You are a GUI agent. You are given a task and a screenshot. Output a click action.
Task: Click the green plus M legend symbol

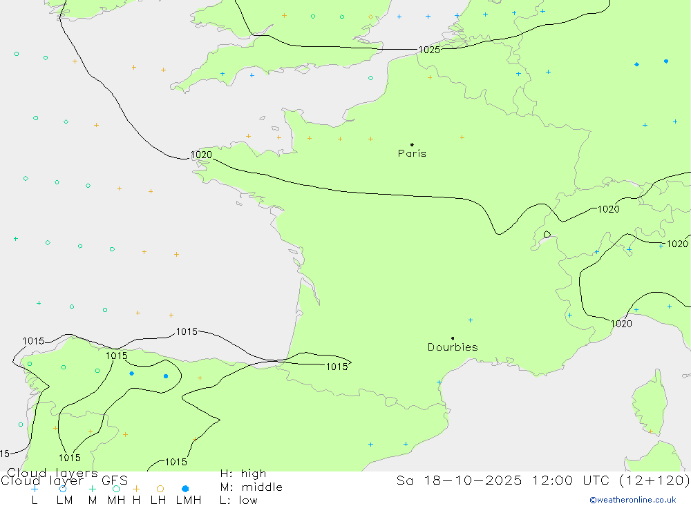click(x=92, y=489)
